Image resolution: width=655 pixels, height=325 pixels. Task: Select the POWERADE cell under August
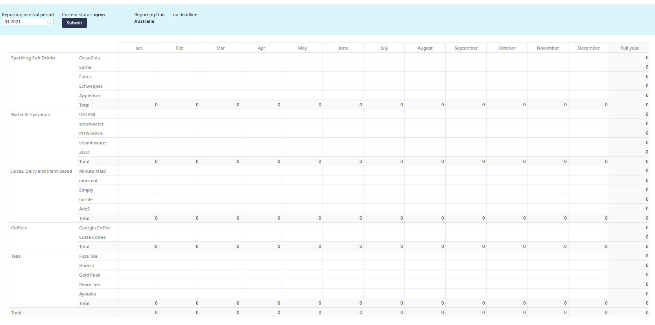[x=425, y=133]
